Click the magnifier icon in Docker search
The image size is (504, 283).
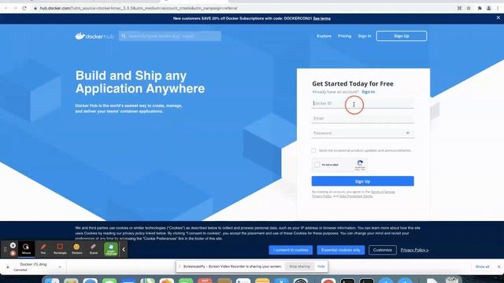tap(124, 36)
